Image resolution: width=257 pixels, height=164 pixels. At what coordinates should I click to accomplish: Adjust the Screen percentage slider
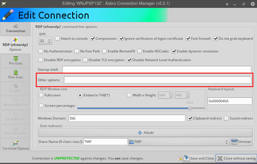tap(190, 108)
